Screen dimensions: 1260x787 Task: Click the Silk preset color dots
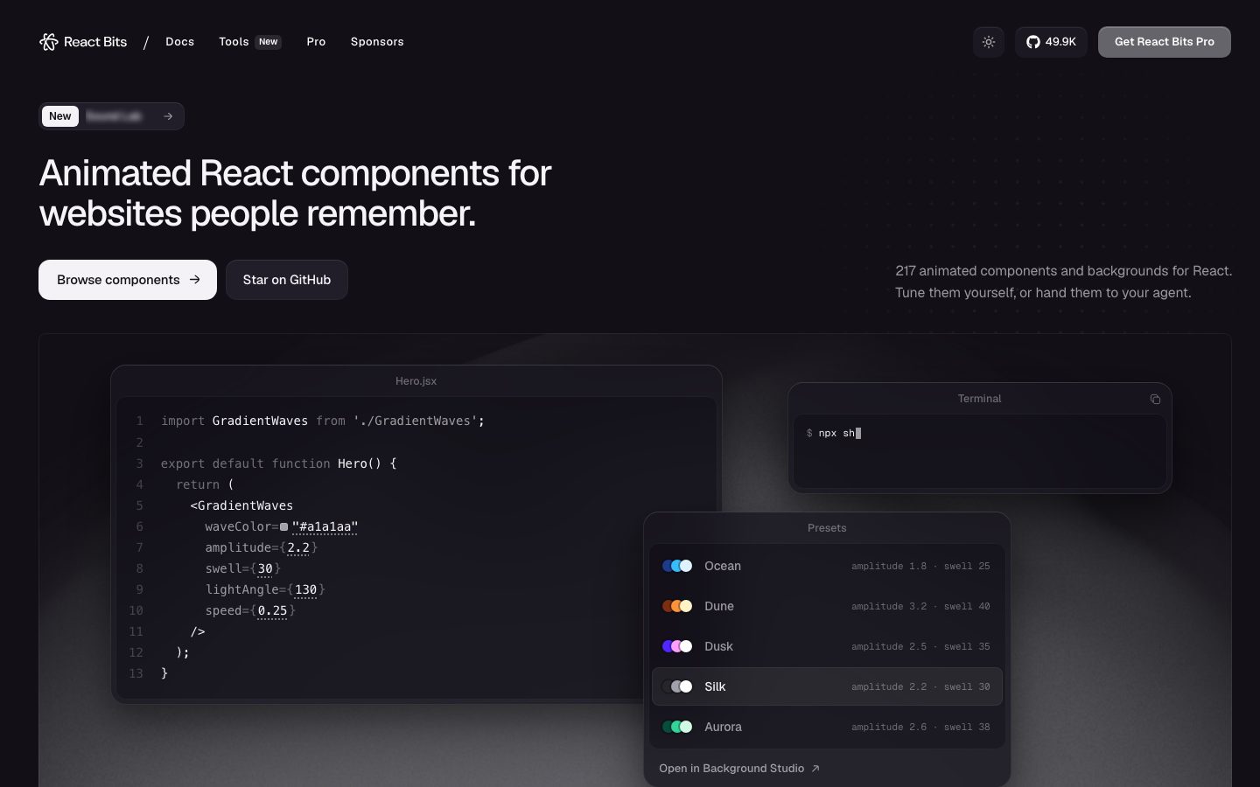click(677, 686)
